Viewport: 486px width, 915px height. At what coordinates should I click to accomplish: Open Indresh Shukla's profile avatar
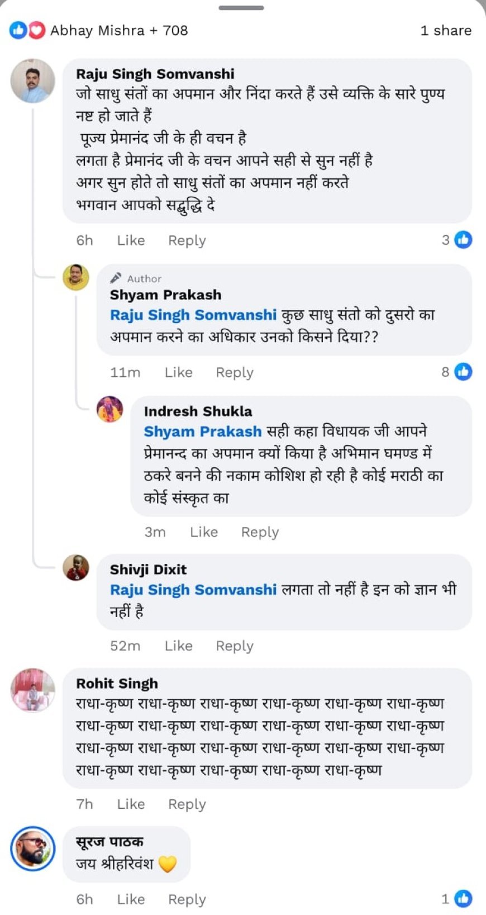pyautogui.click(x=110, y=409)
